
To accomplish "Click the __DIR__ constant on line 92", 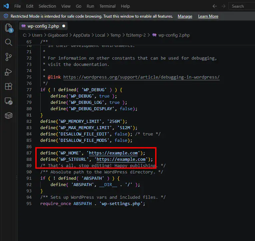I will 108,185.
